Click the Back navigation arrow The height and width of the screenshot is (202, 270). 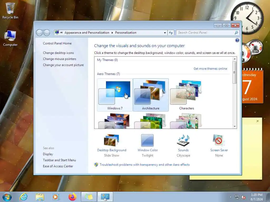point(40,32)
